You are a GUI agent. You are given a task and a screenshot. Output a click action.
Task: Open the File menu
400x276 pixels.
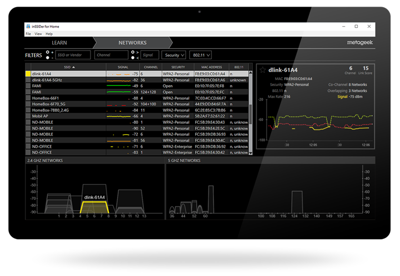(28, 34)
